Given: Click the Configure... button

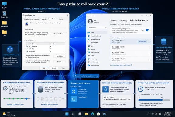Looking at the screenshot, I should tap(60, 56).
